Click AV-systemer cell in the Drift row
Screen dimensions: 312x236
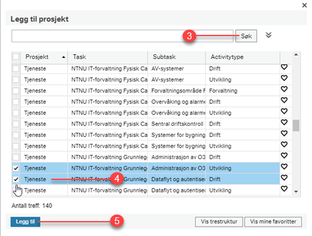tap(177, 68)
